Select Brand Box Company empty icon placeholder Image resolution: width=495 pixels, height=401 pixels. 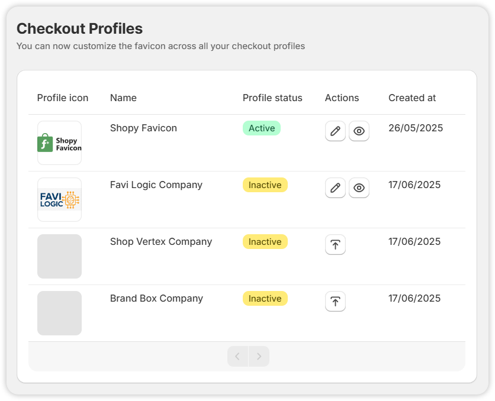[59, 313]
